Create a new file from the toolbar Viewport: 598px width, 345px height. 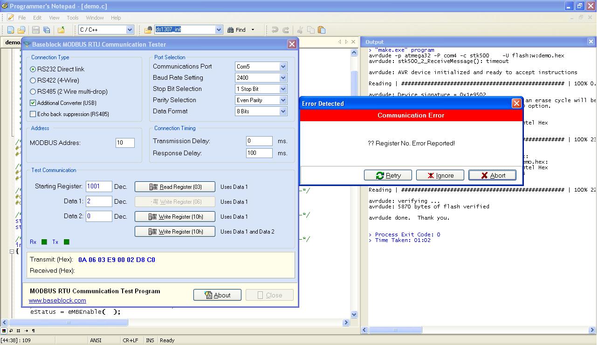11,30
